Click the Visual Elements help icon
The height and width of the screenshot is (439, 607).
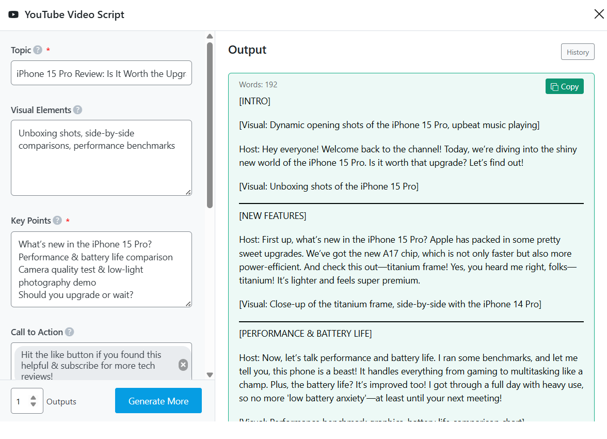pos(77,110)
